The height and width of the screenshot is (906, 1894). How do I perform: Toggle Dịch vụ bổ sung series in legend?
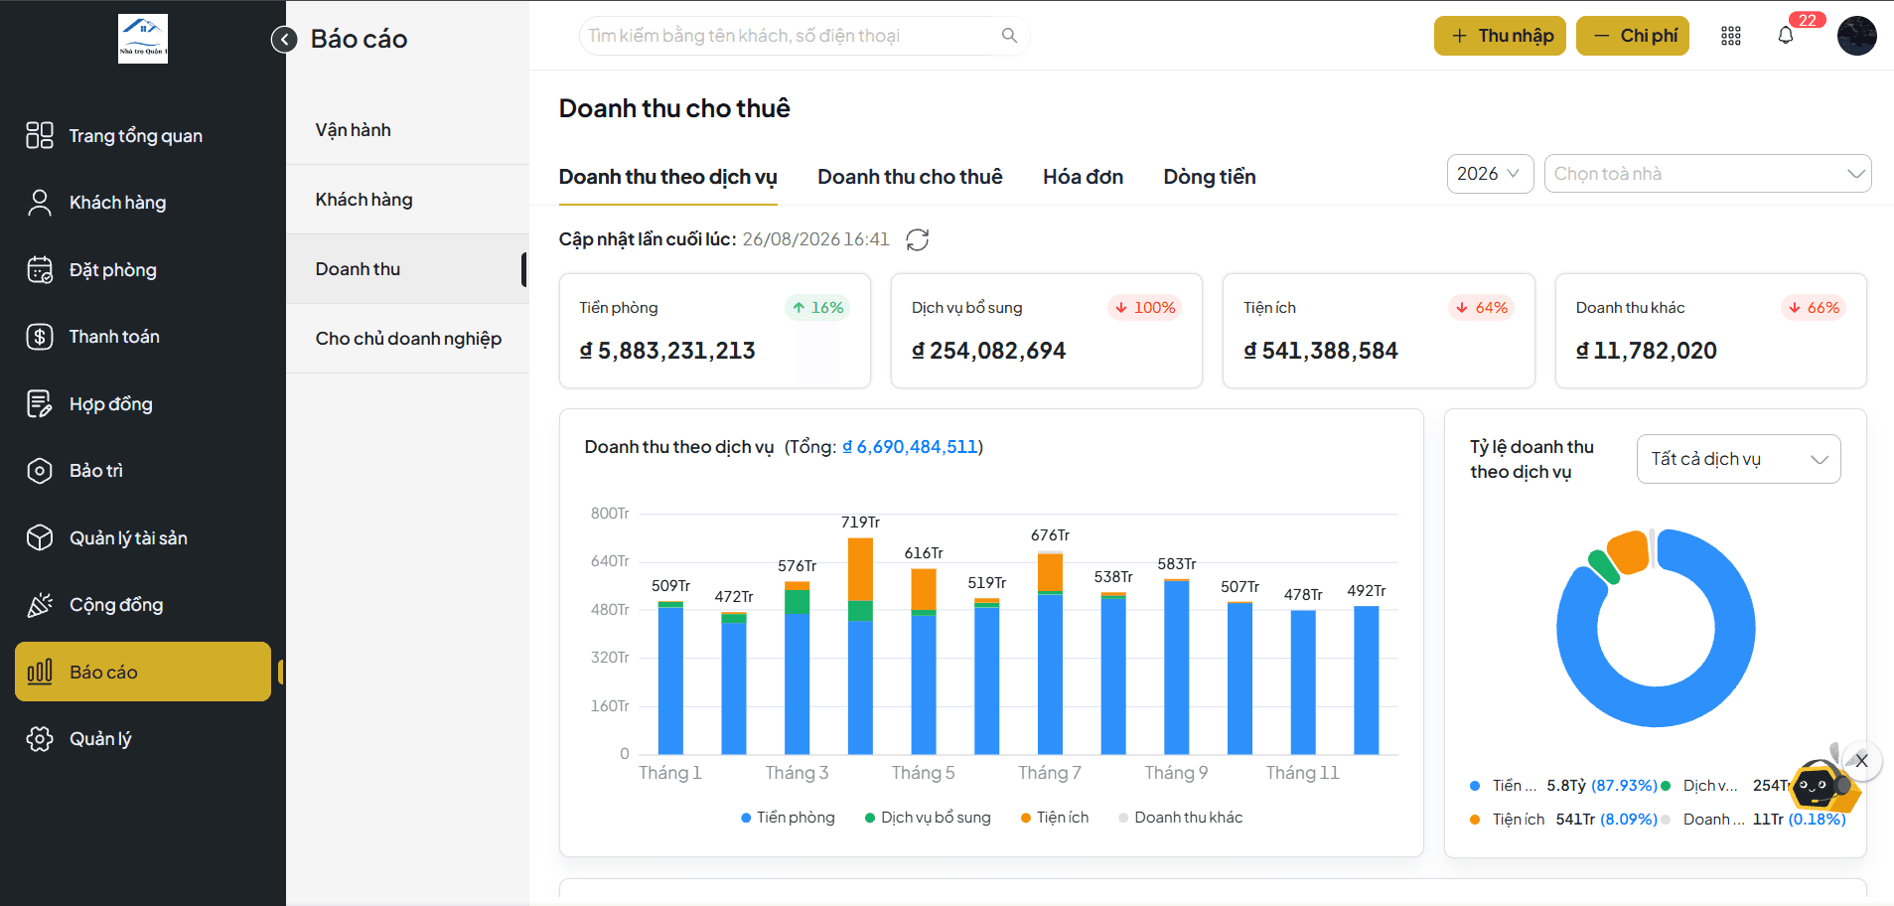(928, 818)
